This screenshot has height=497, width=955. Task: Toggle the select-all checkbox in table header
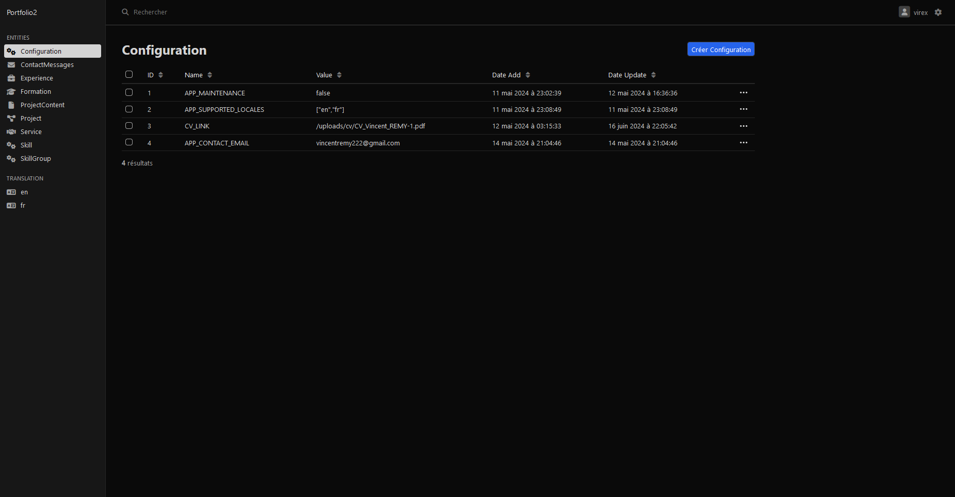pos(129,74)
